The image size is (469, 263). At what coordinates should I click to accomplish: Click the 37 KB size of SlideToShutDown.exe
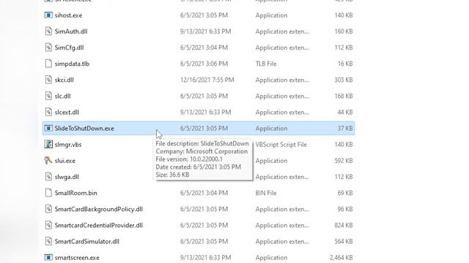point(345,129)
